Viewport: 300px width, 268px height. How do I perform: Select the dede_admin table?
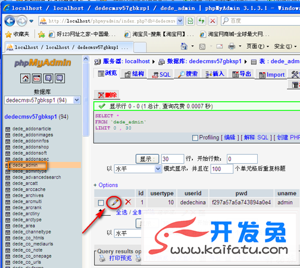(x=25, y=165)
